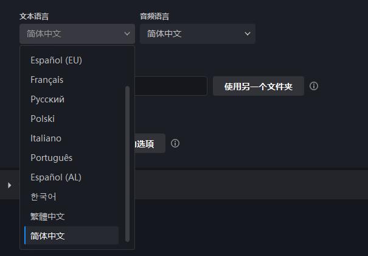Click the language list scrollbar
368x256 pixels.
[128, 164]
